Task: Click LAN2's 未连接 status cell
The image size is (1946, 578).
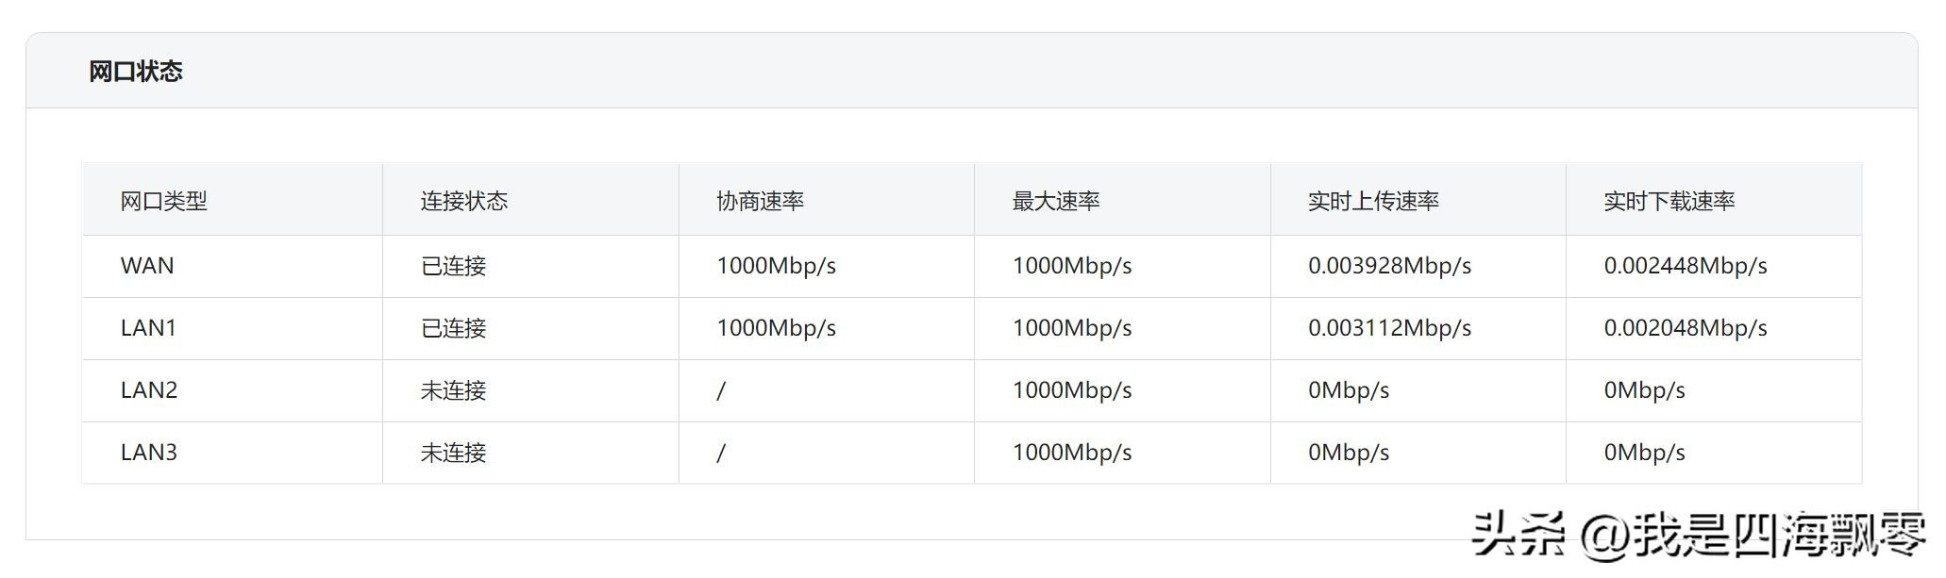Action: pos(453,390)
